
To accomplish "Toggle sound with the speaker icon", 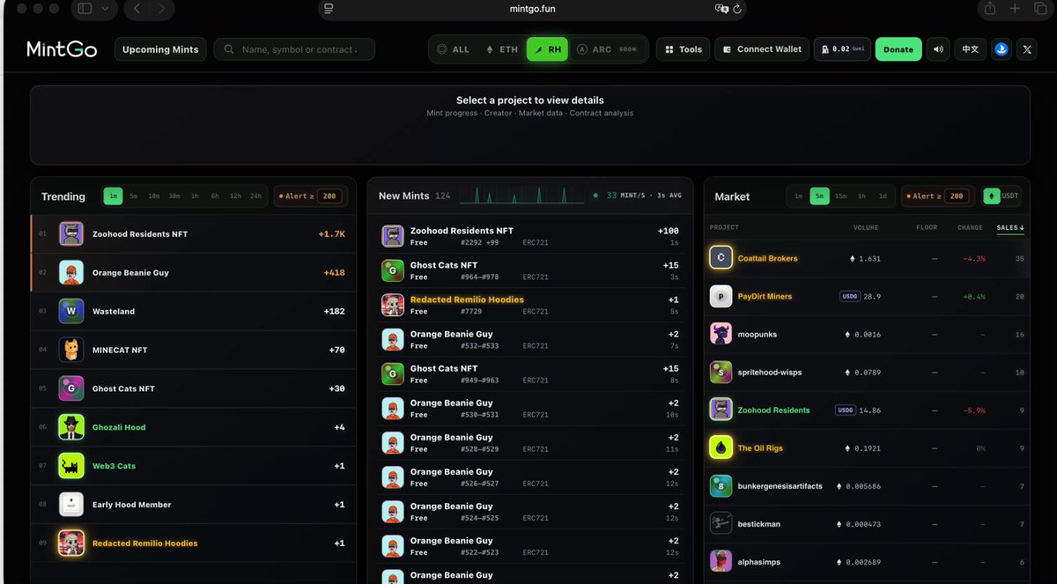I will (939, 49).
